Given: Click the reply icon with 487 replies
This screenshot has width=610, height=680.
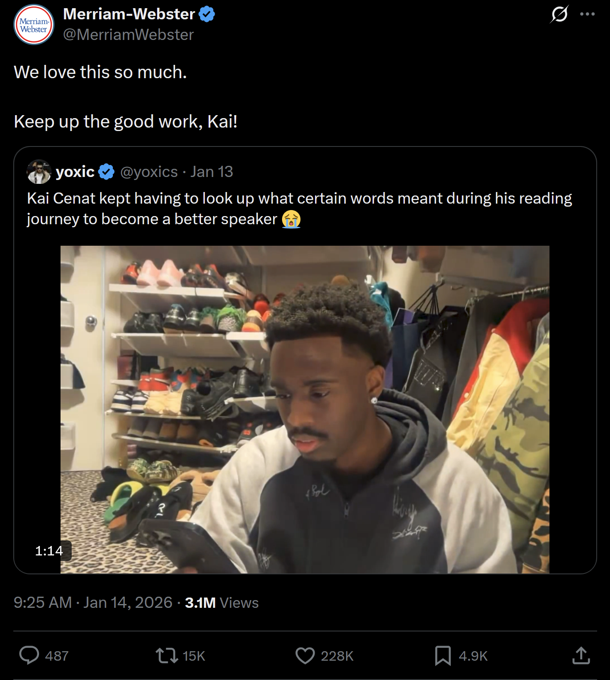Looking at the screenshot, I should tap(30, 656).
